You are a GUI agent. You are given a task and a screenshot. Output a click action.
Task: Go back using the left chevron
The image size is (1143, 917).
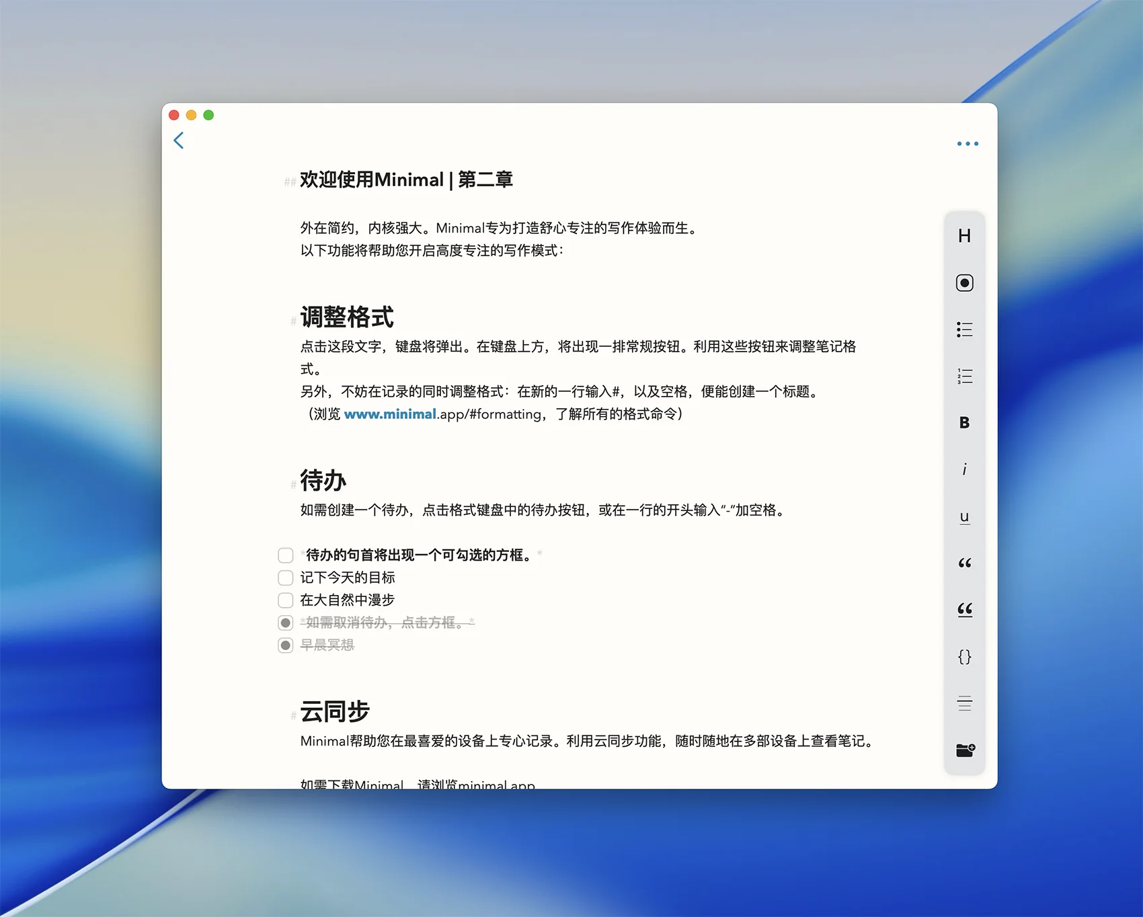tap(179, 141)
